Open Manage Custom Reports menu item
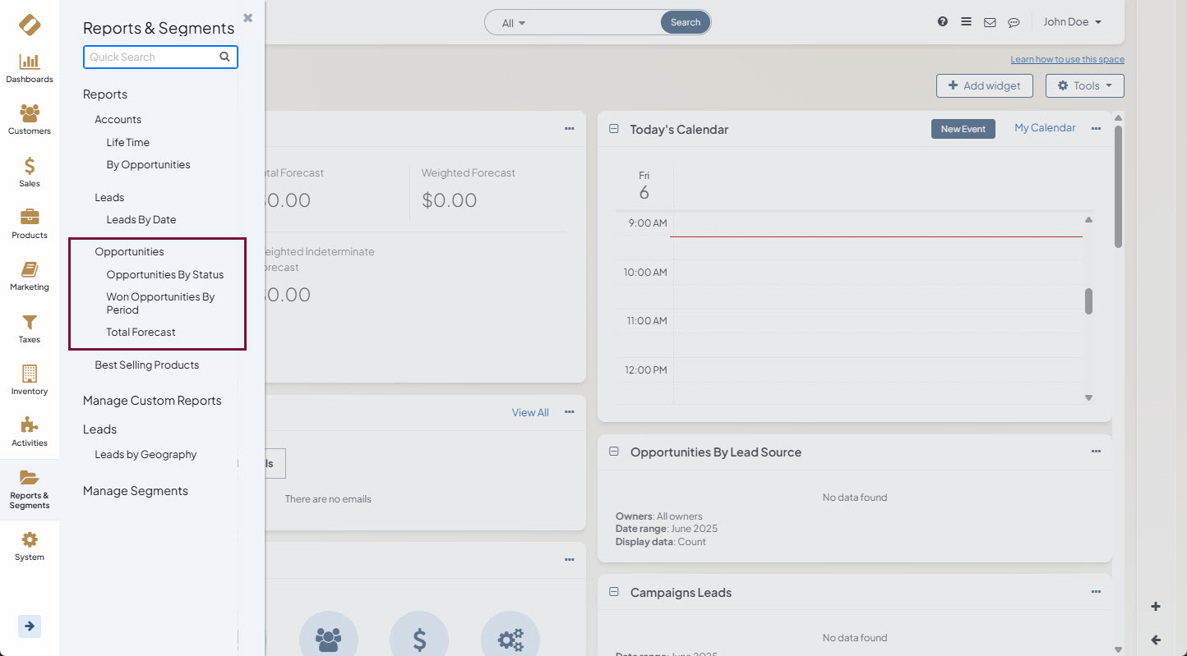 [152, 401]
